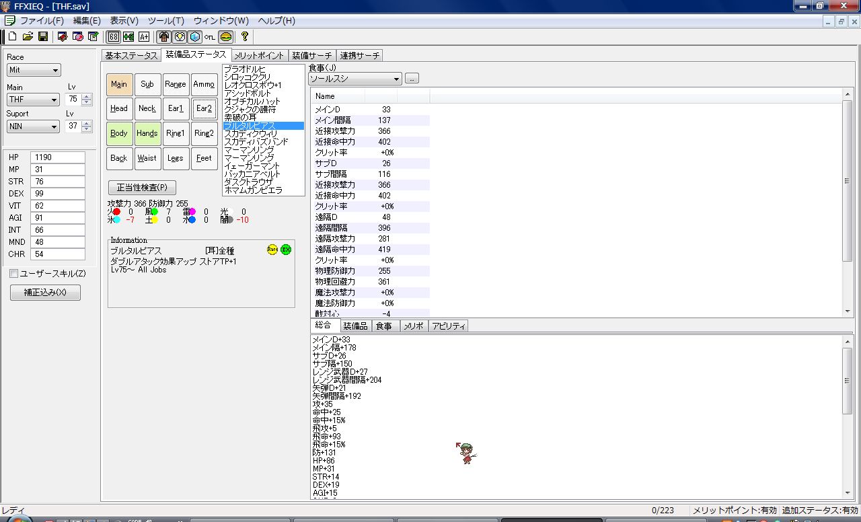Click the Feet equipment slot button

[x=204, y=158]
